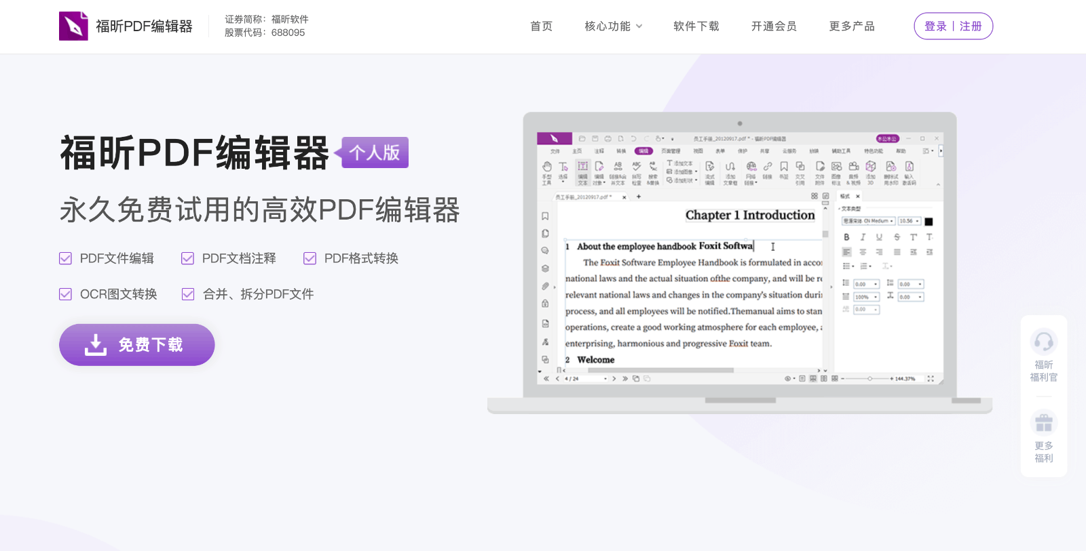Open the 更多产品 navigation item
Viewport: 1086px width, 551px height.
click(x=853, y=26)
